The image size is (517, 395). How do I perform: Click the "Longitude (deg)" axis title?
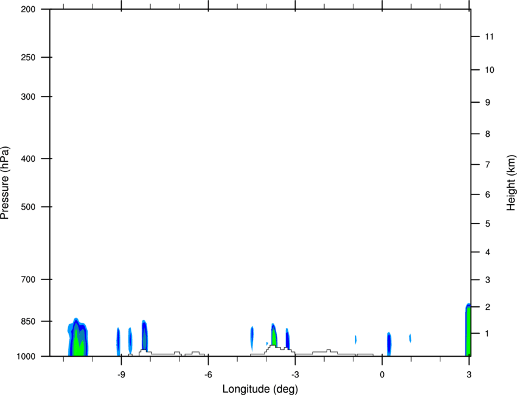[260, 389]
